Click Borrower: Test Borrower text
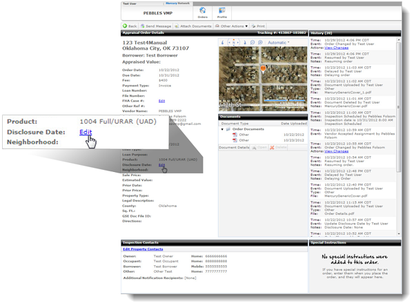Image resolution: width=416 pixels, height=308 pixels. point(150,55)
